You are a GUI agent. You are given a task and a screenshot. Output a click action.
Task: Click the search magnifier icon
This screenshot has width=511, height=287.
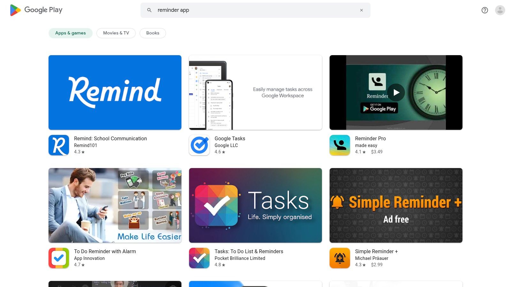click(x=149, y=10)
